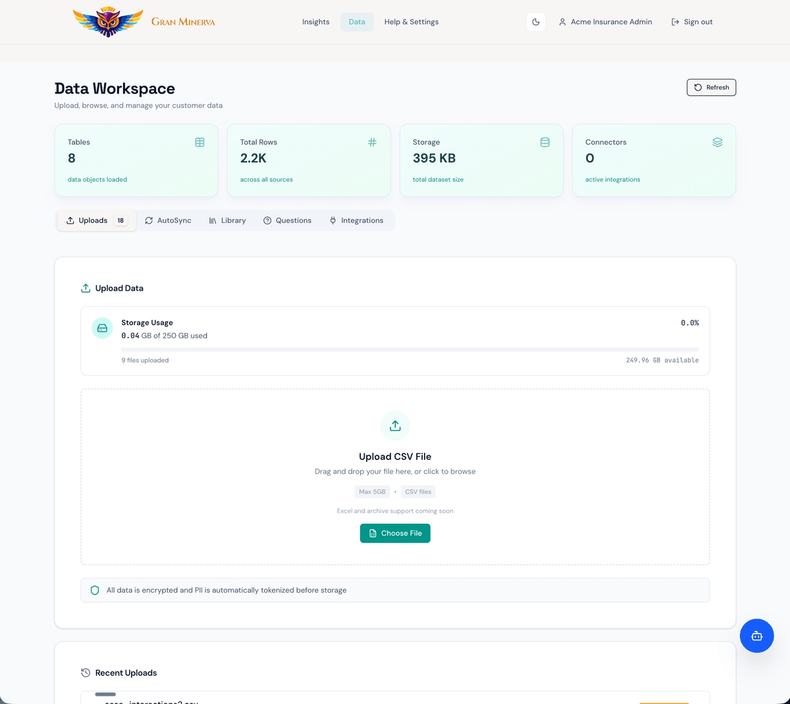Click the Gran Minerva owl logo
790x704 pixels.
(x=108, y=22)
